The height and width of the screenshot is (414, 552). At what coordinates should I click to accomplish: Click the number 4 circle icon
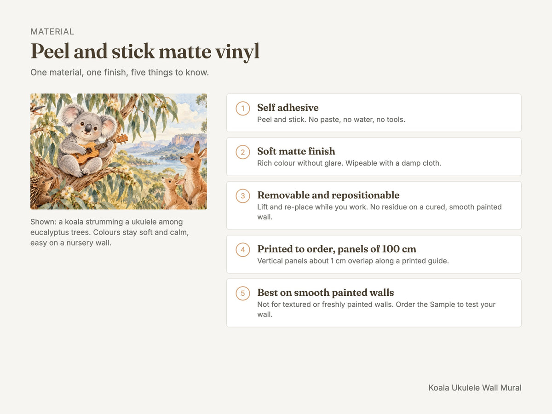coord(243,250)
